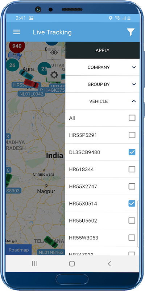Viewport: 145px width, 291px height.
Task: Select the green truck above NL01N8163
Action: click(51, 242)
